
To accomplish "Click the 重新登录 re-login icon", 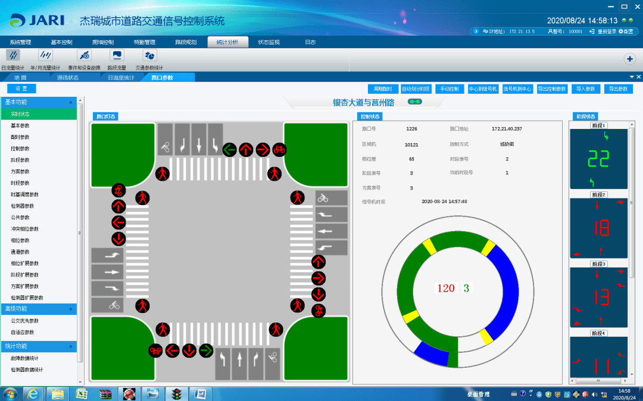I will click(594, 31).
